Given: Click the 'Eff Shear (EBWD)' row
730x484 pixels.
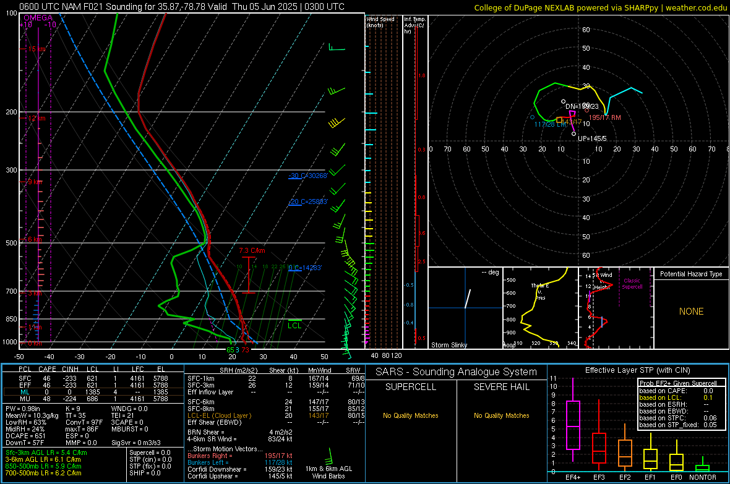Looking at the screenshot, I should (276, 422).
